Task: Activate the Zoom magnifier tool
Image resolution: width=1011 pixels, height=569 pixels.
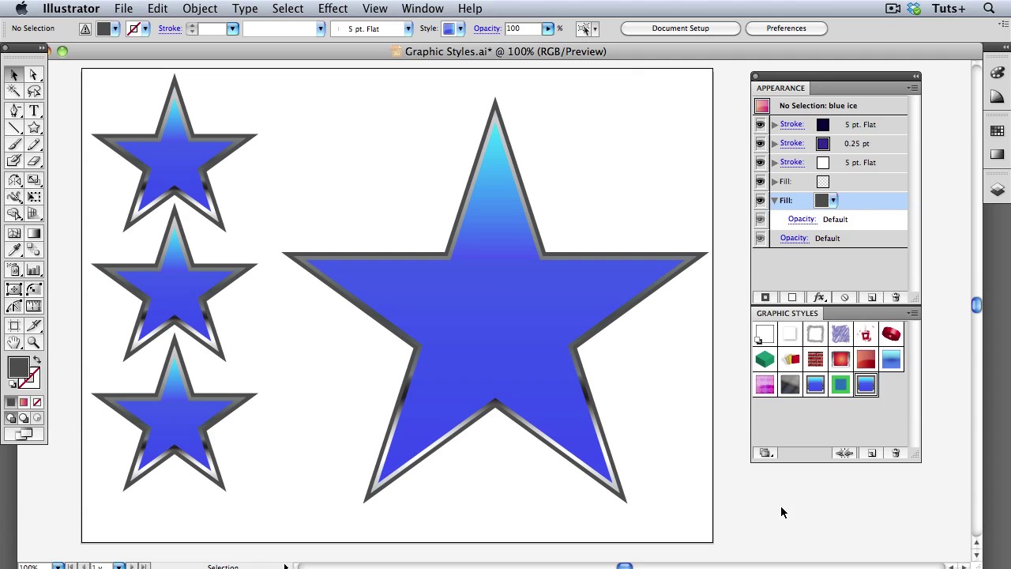Action: 34,342
